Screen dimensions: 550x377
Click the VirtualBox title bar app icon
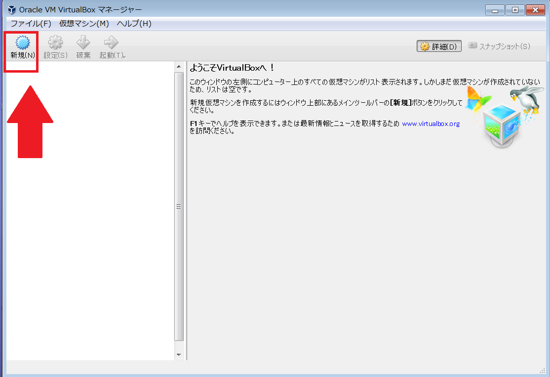[11, 9]
